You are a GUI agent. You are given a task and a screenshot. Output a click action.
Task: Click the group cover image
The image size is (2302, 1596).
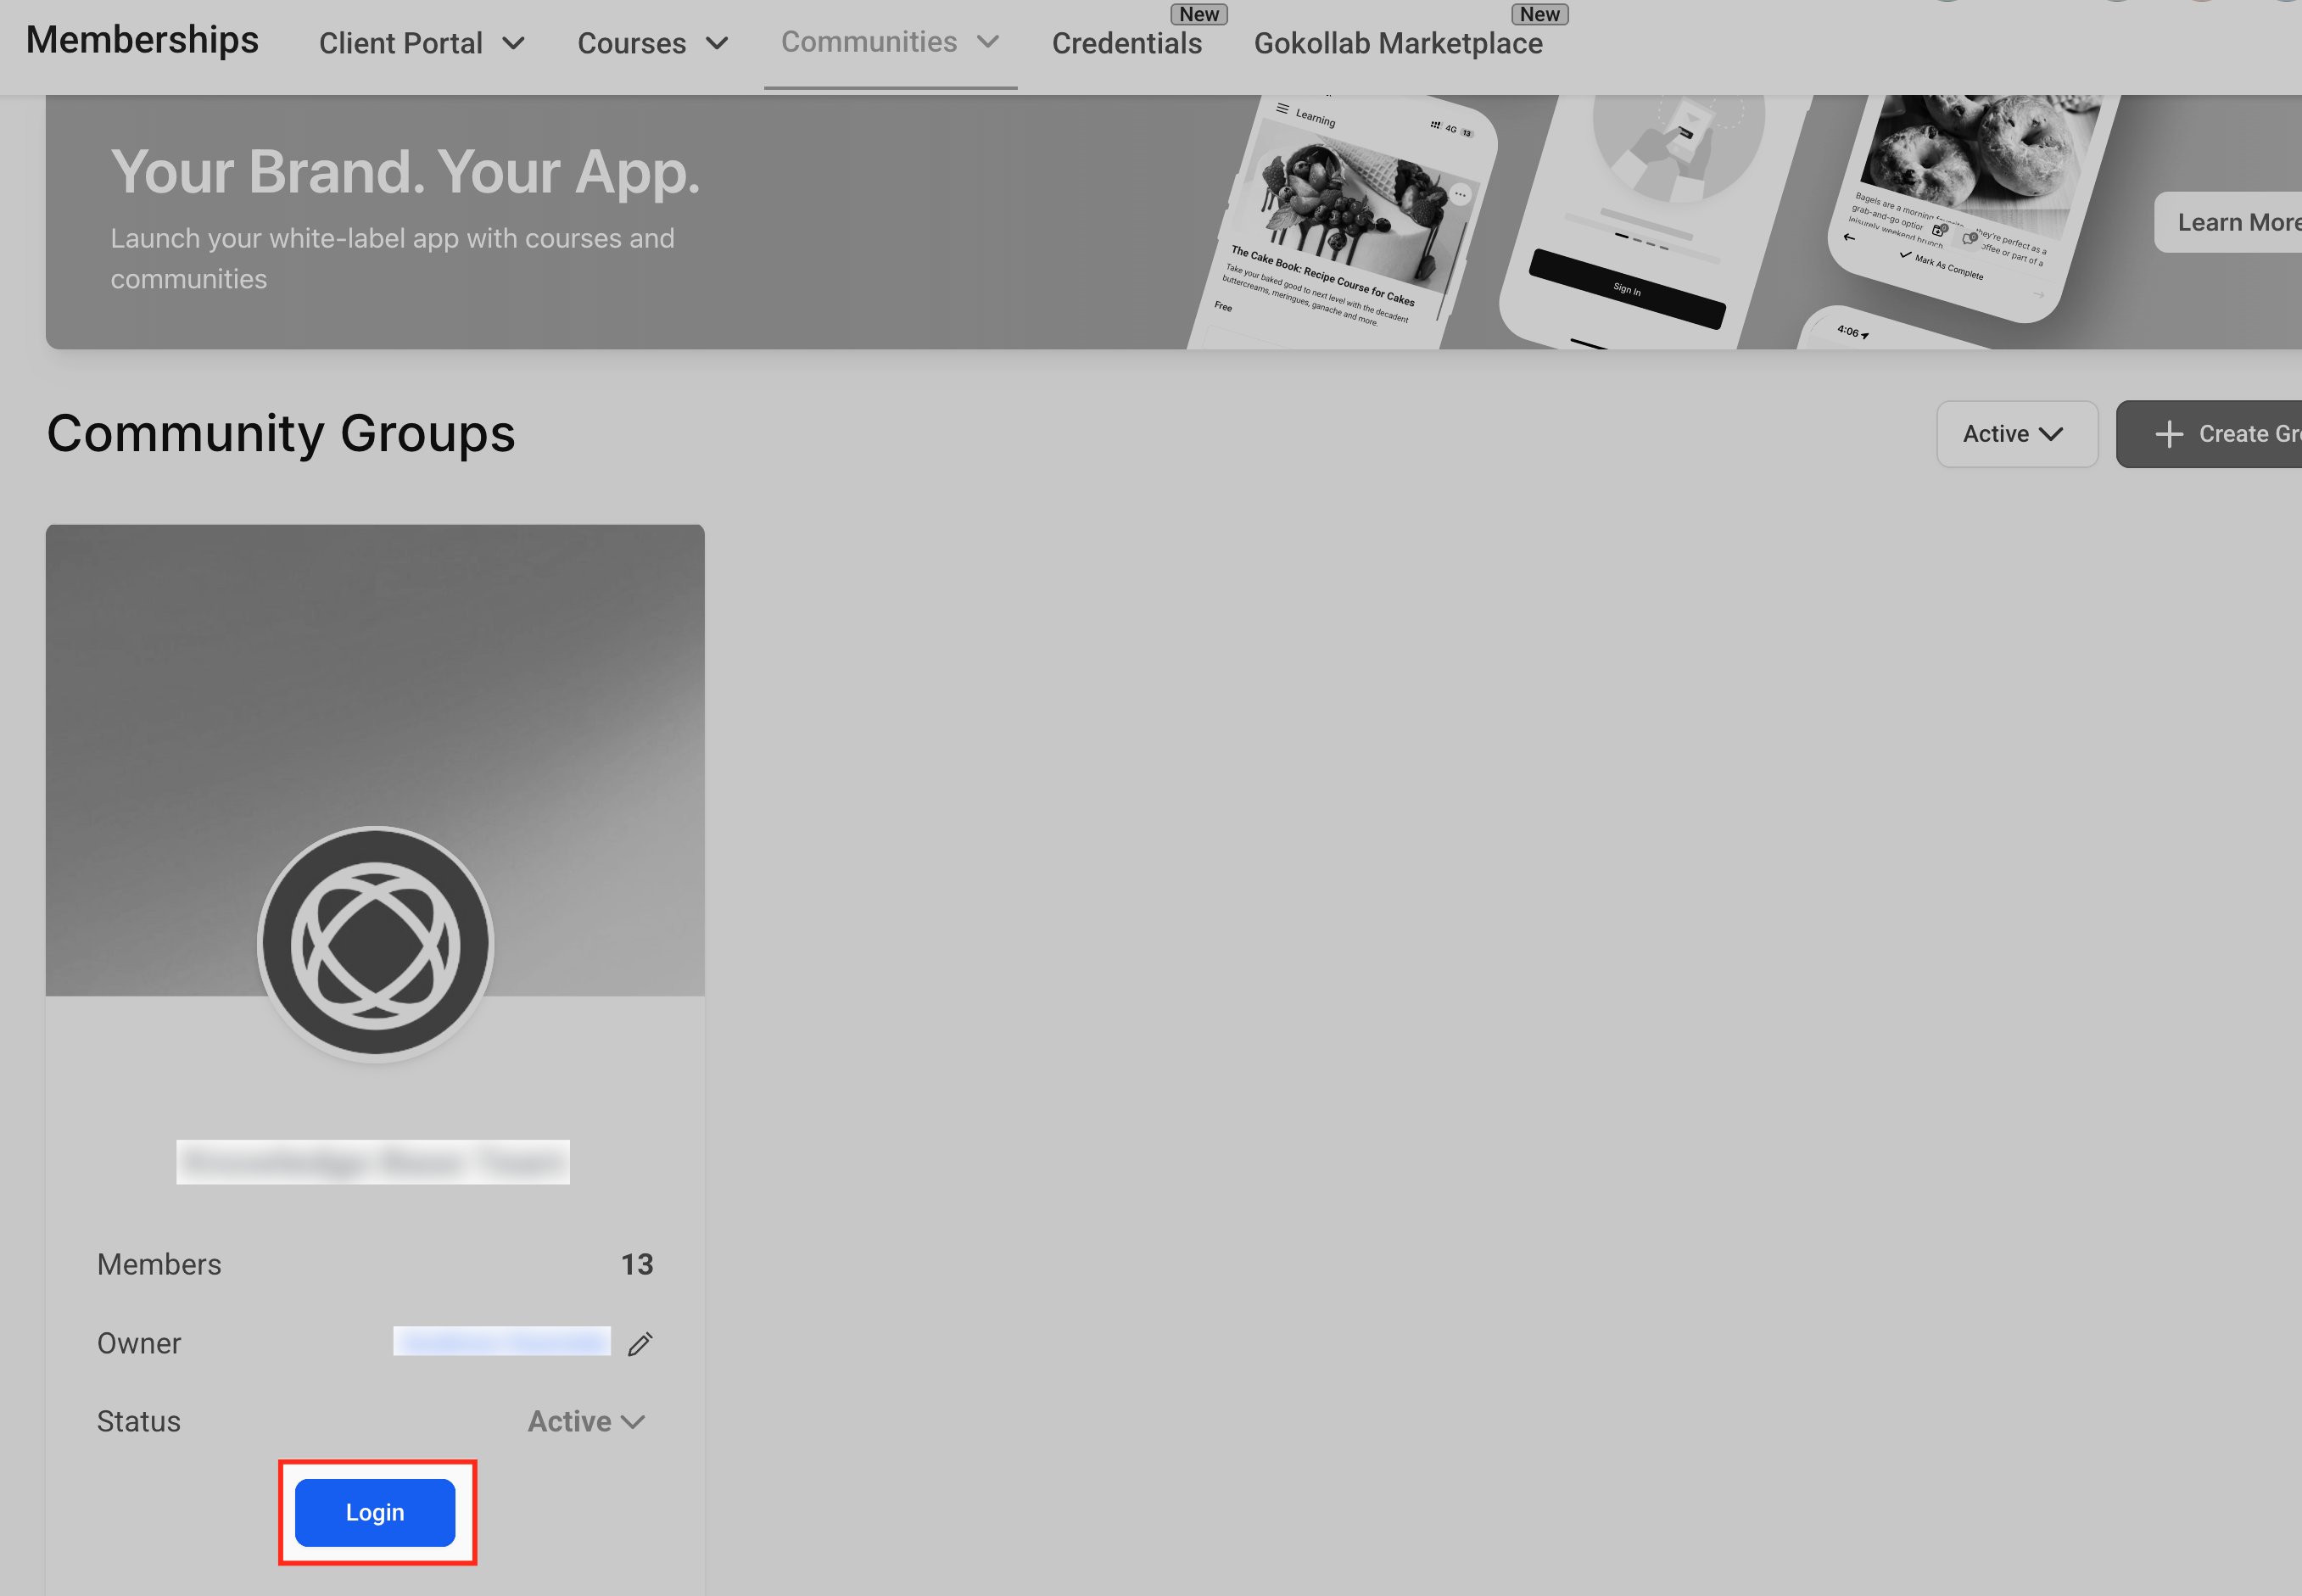(x=375, y=680)
